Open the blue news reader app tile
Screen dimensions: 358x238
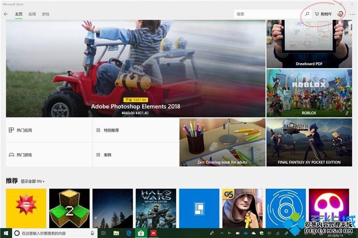(x=199, y=208)
